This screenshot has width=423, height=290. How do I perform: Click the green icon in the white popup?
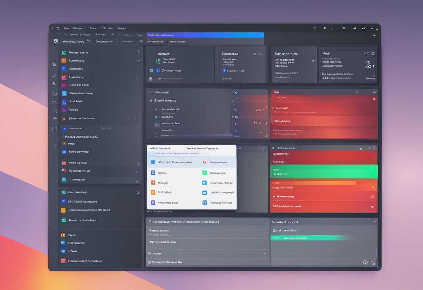(205, 173)
